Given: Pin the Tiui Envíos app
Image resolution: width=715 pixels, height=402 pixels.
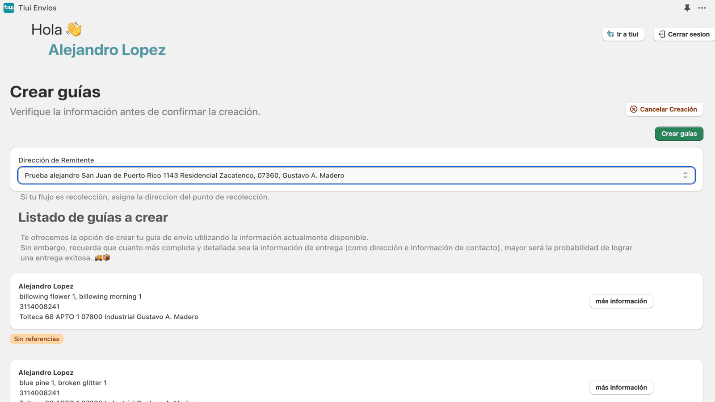Looking at the screenshot, I should click(x=687, y=8).
